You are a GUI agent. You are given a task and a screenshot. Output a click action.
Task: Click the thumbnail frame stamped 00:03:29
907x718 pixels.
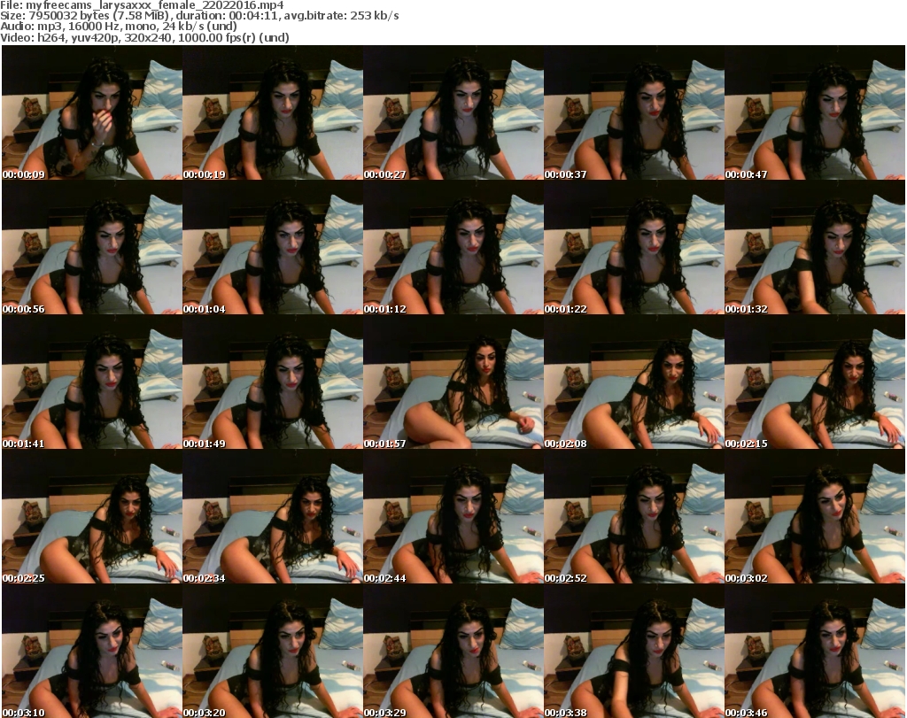(x=453, y=651)
